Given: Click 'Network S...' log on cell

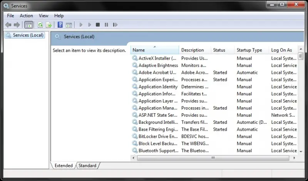Looking at the screenshot, I should [x=283, y=115].
